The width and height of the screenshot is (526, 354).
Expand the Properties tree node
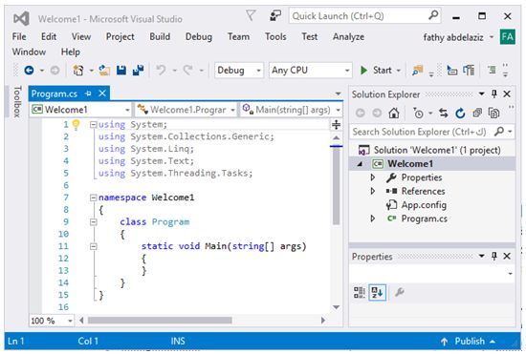click(373, 177)
